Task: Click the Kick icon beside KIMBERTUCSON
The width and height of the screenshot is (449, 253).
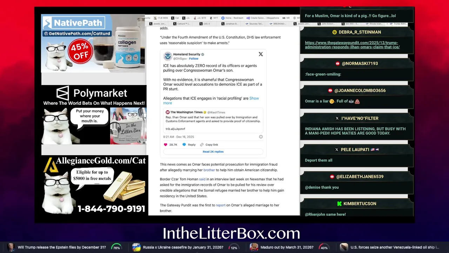Action: pos(339,204)
